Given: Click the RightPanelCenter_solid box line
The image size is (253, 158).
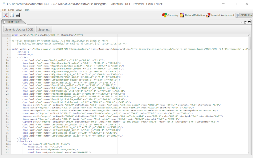Looking at the screenshot, I should tap(73, 68).
